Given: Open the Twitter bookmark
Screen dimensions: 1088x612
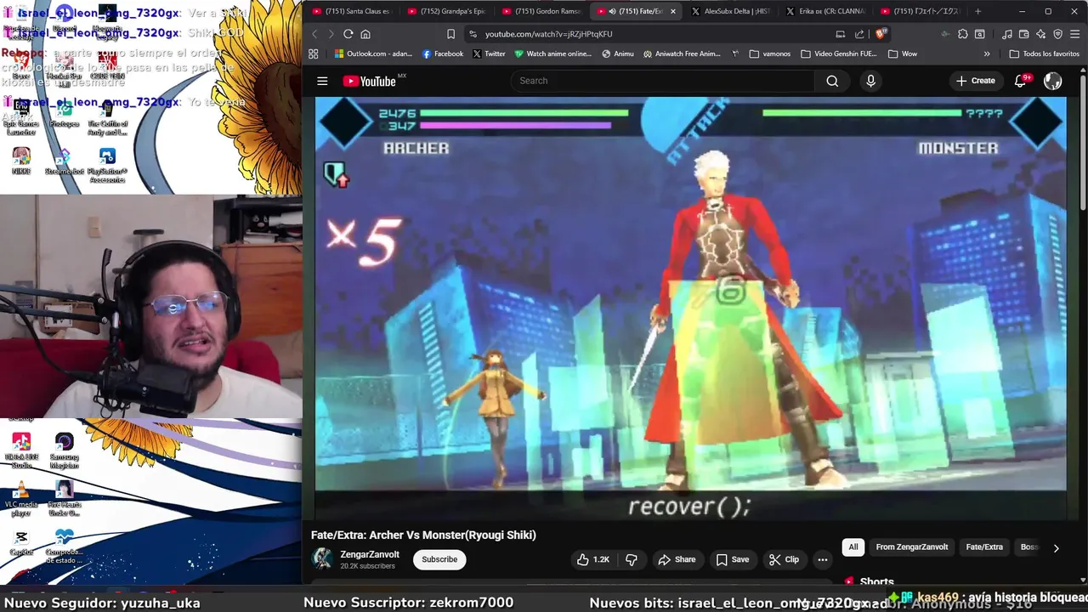Looking at the screenshot, I should click(x=489, y=54).
